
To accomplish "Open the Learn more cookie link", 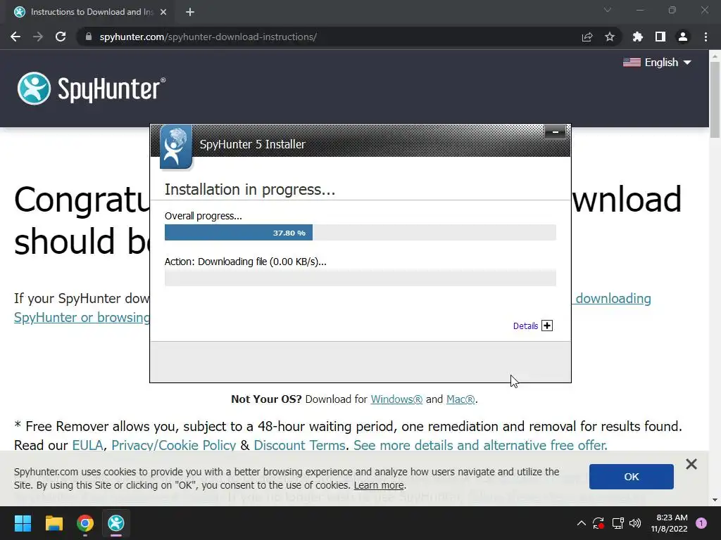I will [x=379, y=485].
